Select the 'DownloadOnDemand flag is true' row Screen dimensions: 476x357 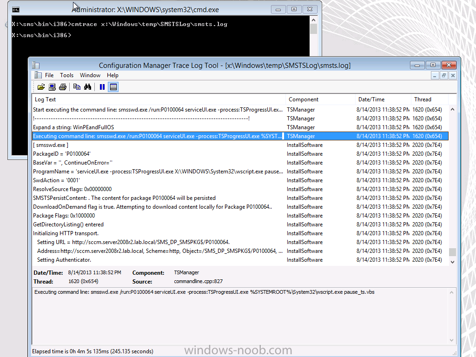point(240,207)
